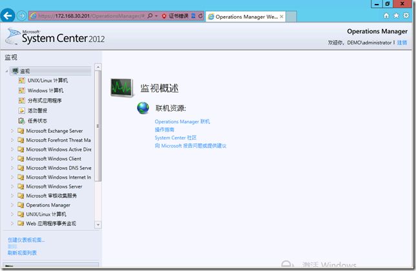This screenshot has width=416, height=271.
Task: Select Microsoft 审核收集服务 tree text
Action: [52, 196]
